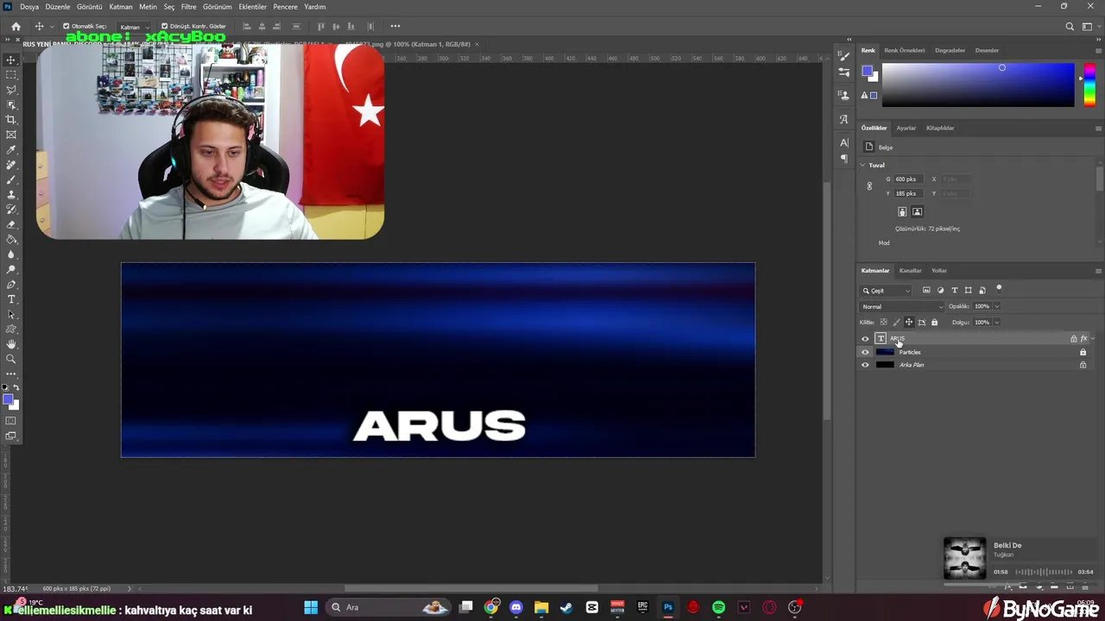The height and width of the screenshot is (621, 1105).
Task: Click the foreground color swatch in toolbar
Action: (x=8, y=399)
